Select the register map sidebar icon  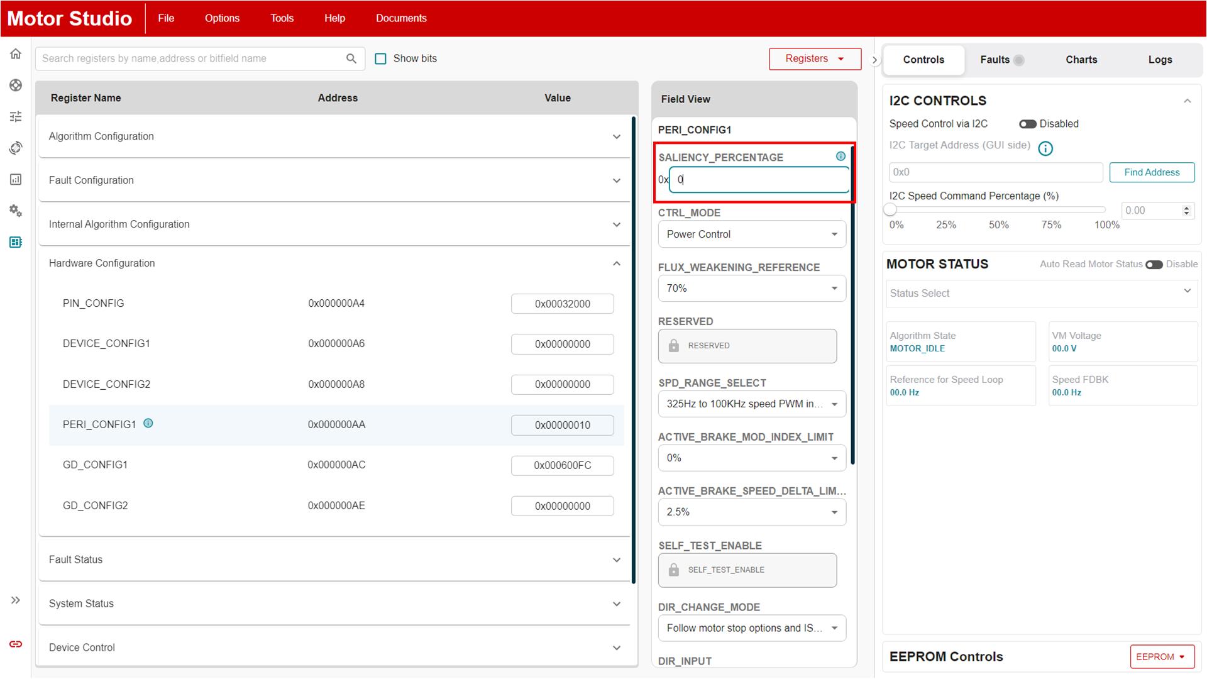click(x=16, y=242)
